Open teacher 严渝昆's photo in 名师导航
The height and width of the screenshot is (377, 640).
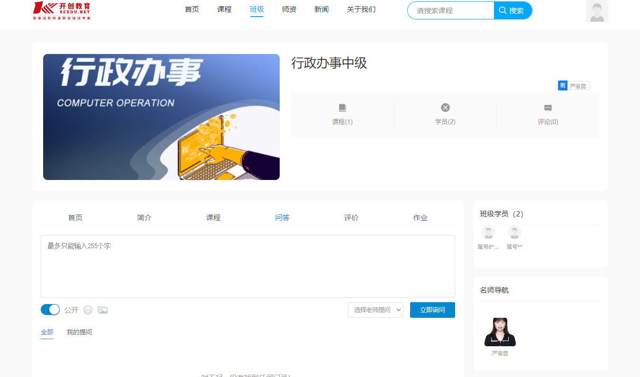[x=500, y=332]
